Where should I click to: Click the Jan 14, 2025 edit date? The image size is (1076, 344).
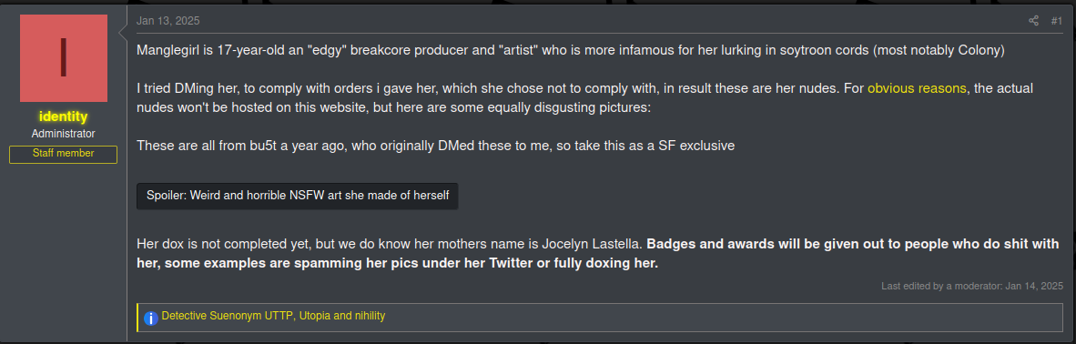1034,286
